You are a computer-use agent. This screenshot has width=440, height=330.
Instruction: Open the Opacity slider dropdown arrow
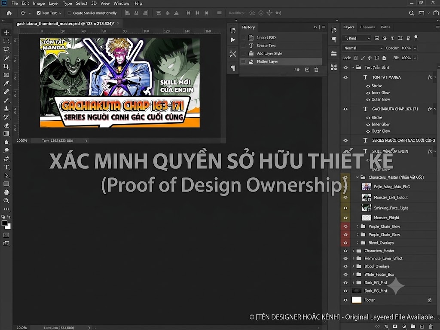coord(415,48)
